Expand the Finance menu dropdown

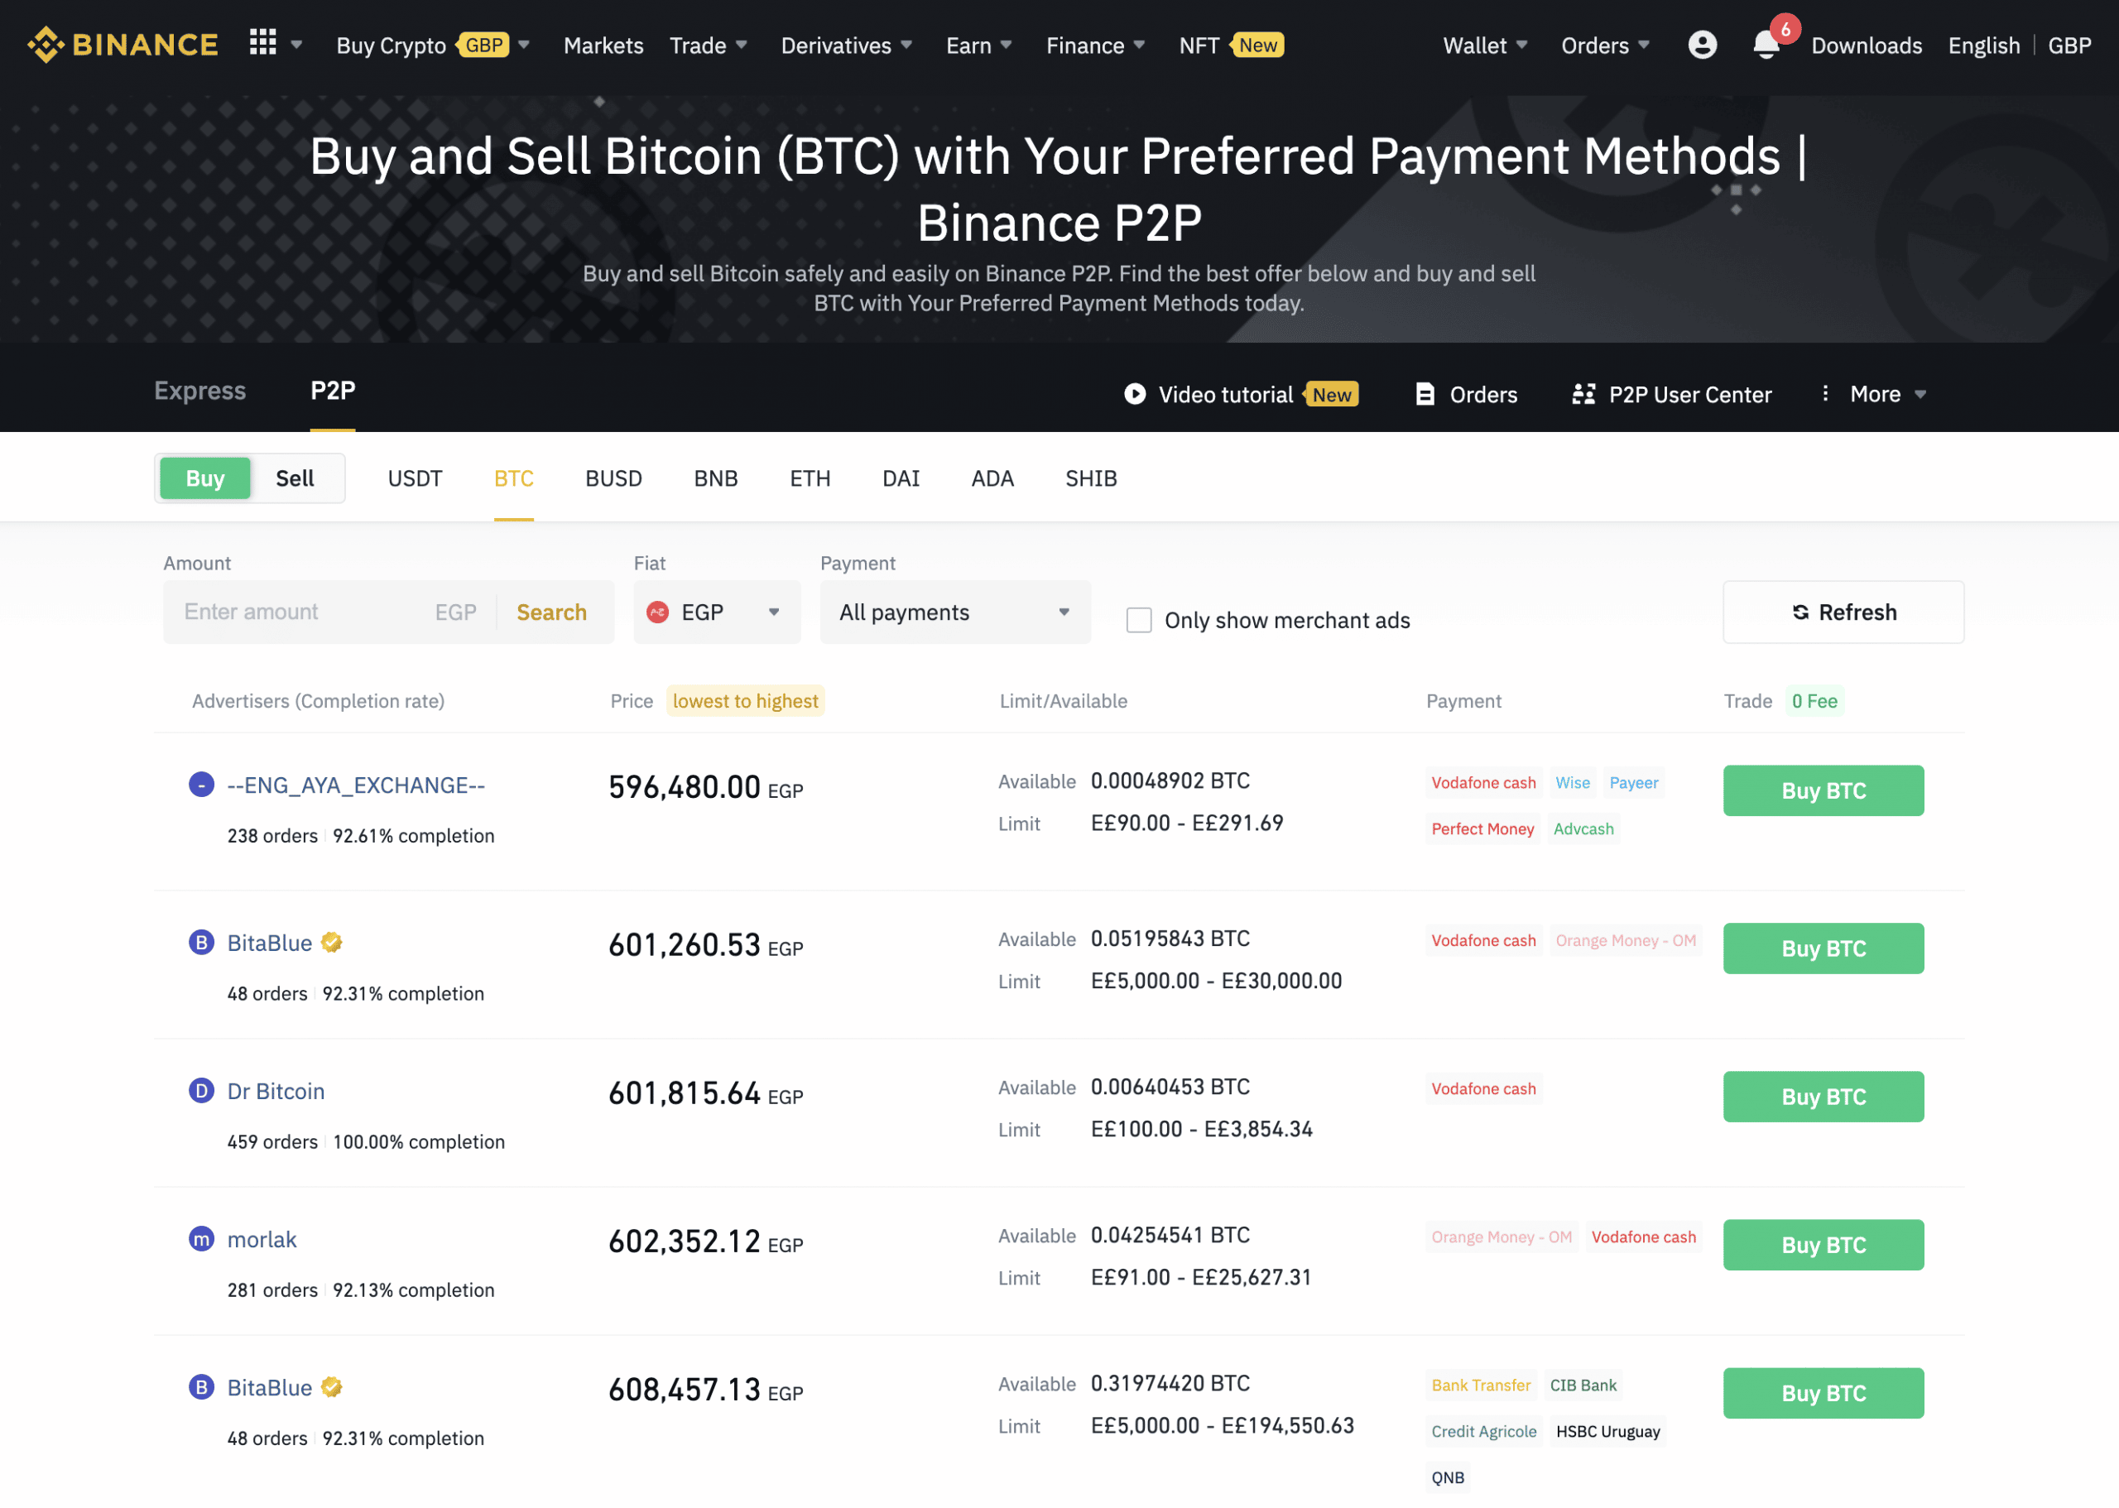pyautogui.click(x=1139, y=45)
